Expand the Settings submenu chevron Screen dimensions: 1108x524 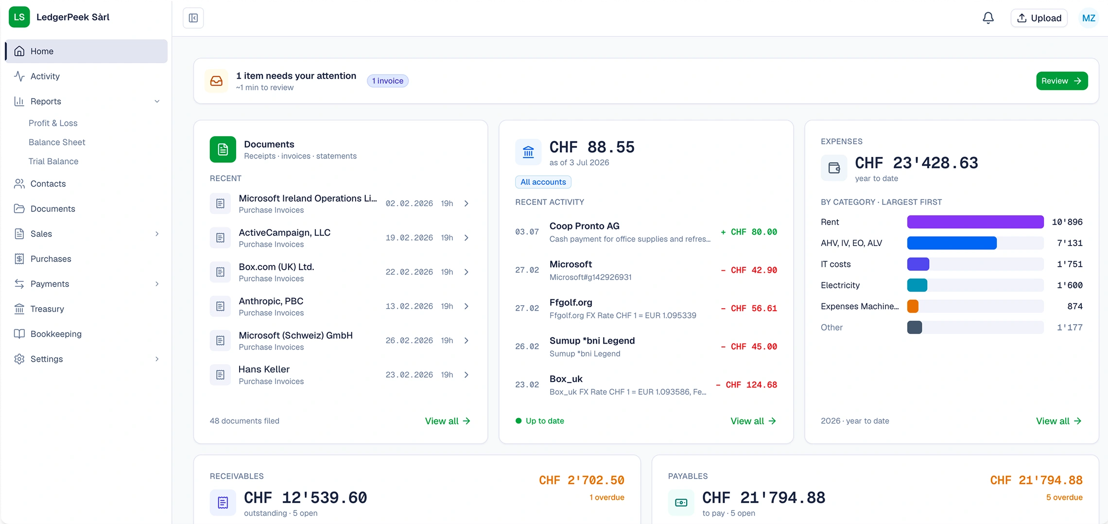tap(157, 359)
